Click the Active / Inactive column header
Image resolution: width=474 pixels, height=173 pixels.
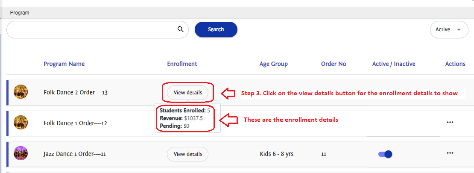tap(393, 64)
